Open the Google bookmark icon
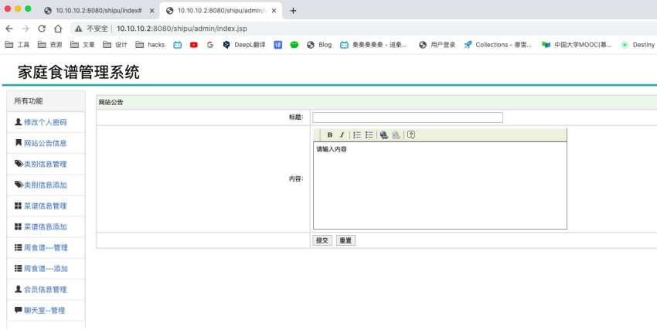 click(210, 45)
